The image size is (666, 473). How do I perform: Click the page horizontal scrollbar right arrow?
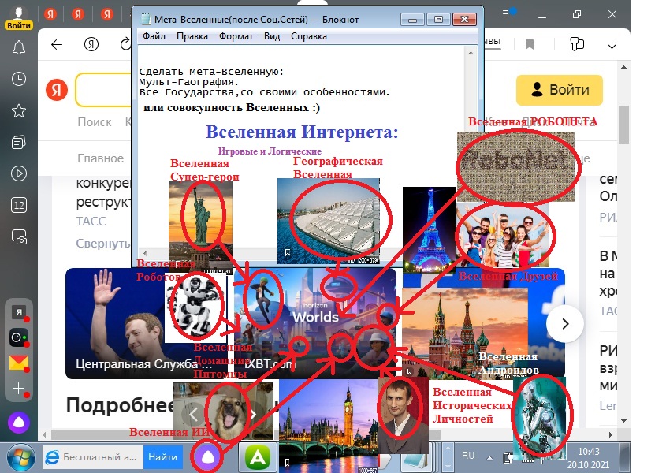(611, 434)
